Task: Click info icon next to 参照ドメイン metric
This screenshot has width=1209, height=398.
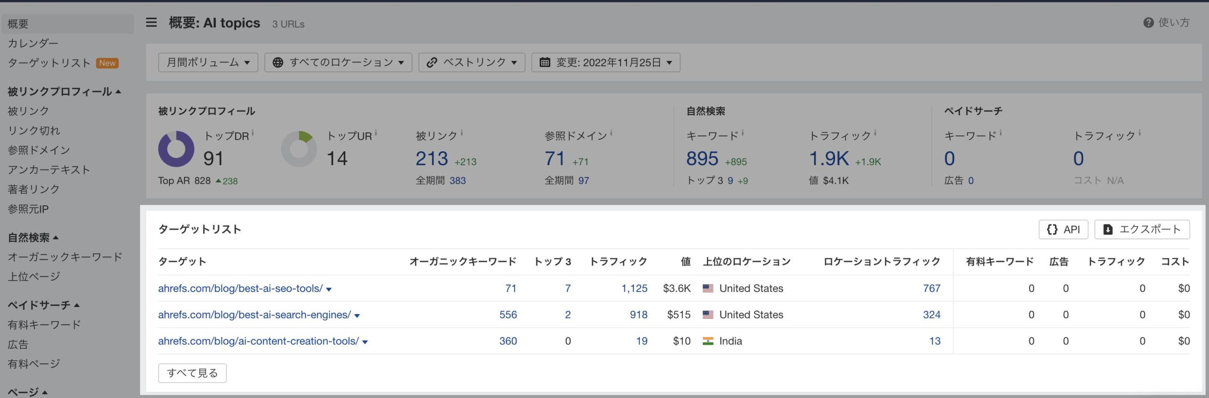Action: coord(611,133)
